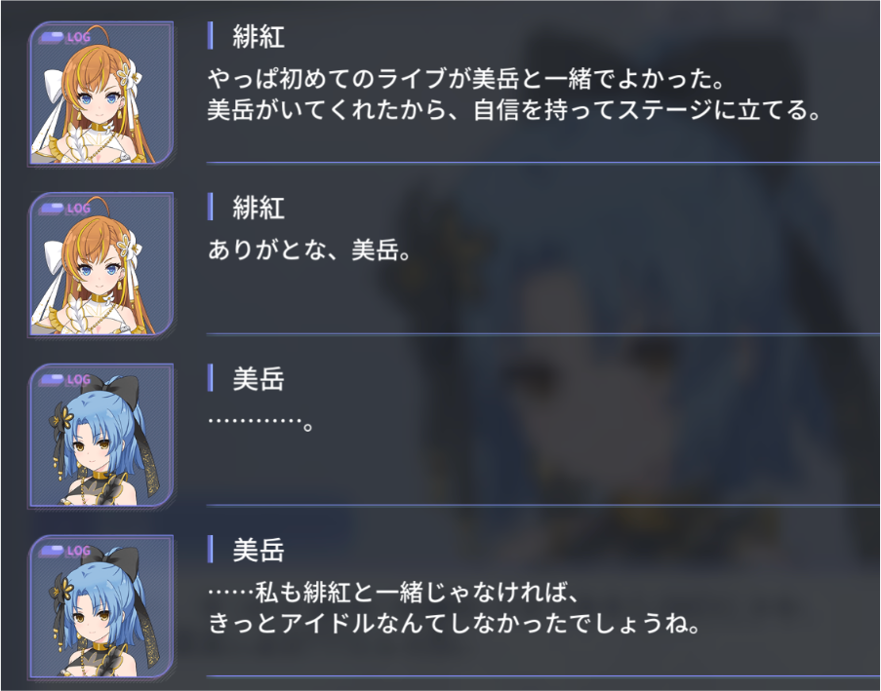Click LOG badge on the 私も緋紅と一緒 entry portrait
The image size is (881, 691).
[x=65, y=552]
